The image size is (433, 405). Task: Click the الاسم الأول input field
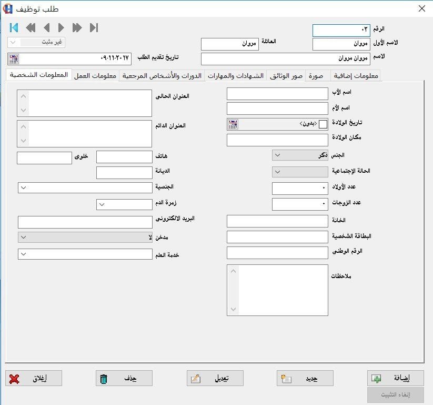(x=341, y=44)
